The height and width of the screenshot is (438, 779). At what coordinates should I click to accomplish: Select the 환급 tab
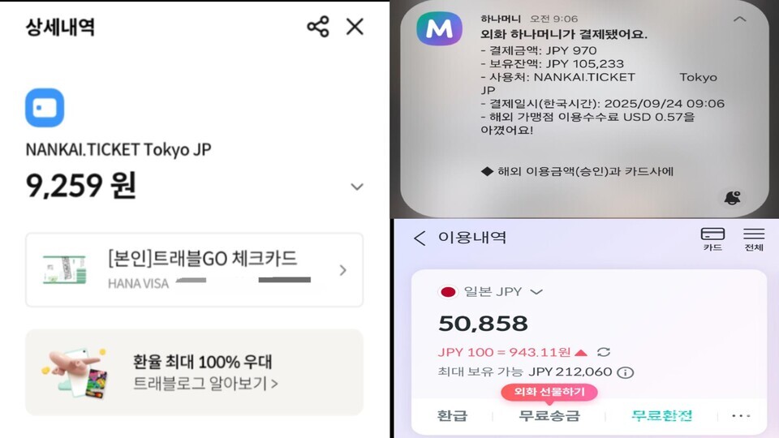point(452,415)
